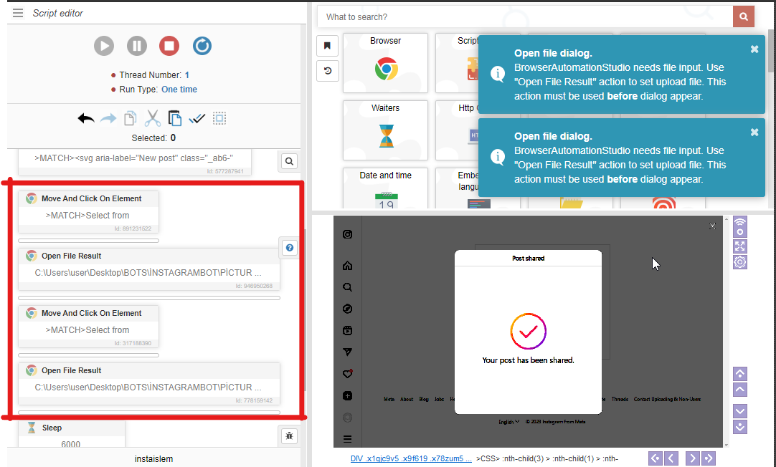Click the DIV element selector link
The image size is (776, 467).
(x=411, y=458)
